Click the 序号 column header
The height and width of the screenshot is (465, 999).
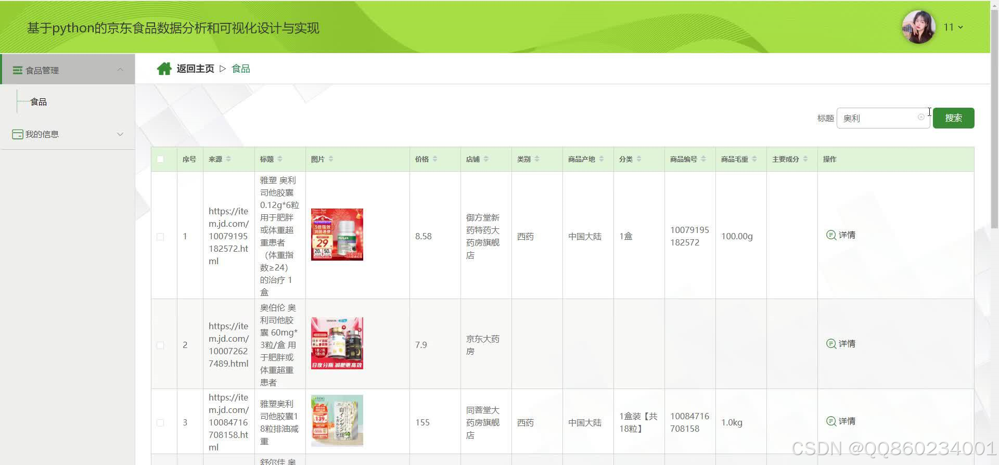point(189,159)
